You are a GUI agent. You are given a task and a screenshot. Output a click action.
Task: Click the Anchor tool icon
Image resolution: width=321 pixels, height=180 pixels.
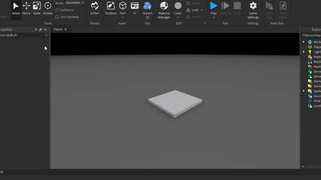click(188, 17)
